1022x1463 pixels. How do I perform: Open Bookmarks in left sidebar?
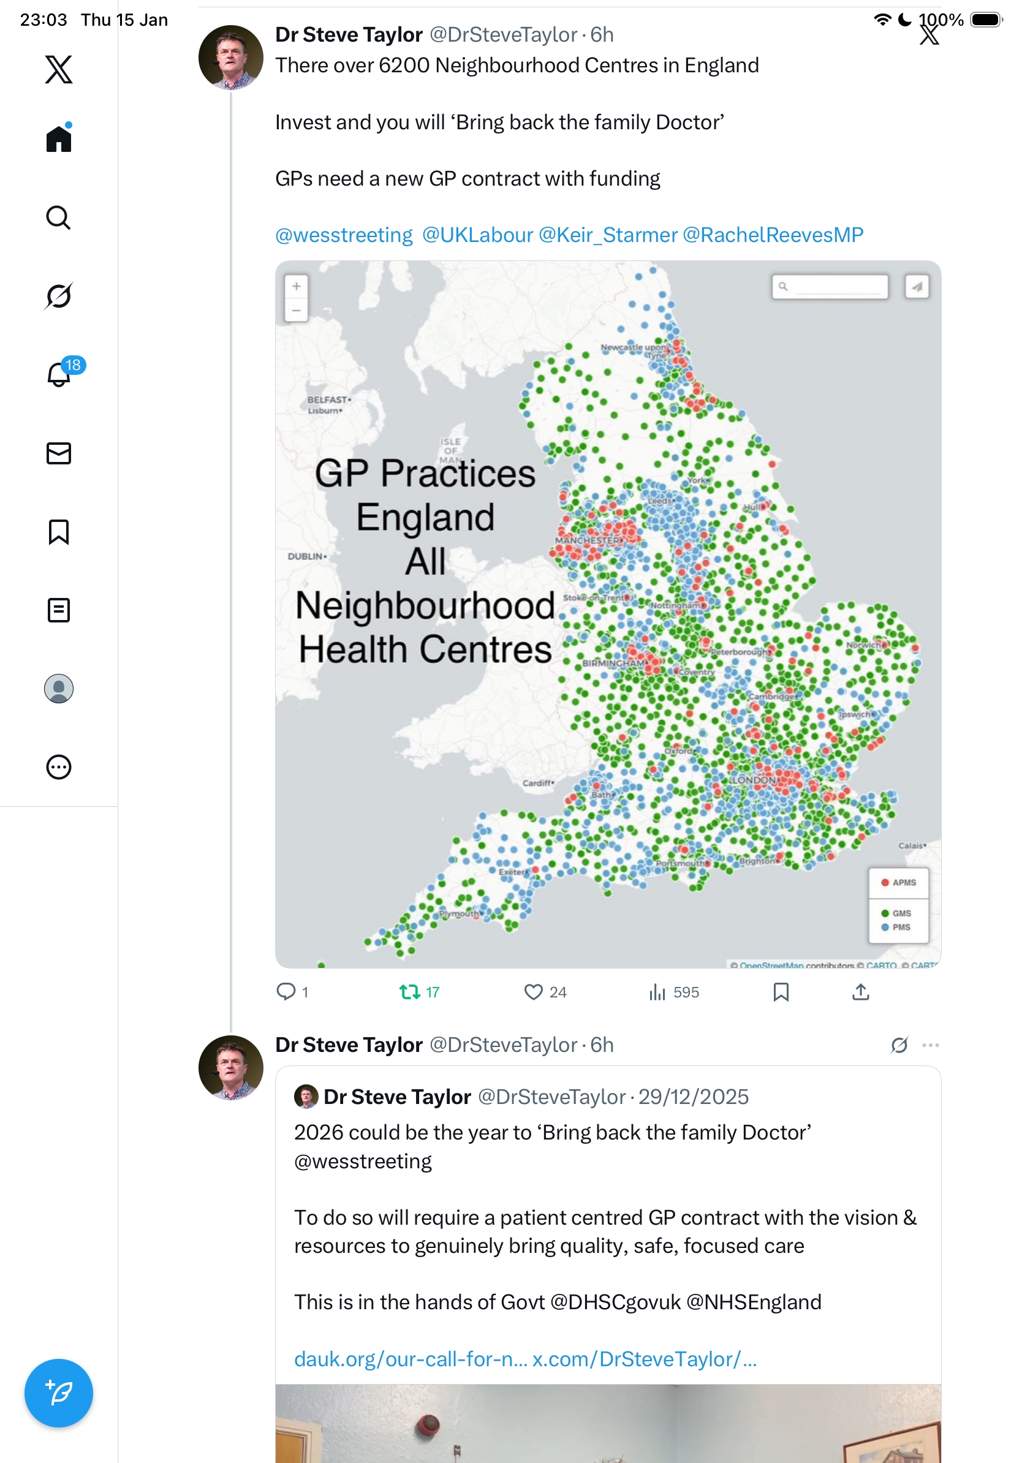click(59, 531)
